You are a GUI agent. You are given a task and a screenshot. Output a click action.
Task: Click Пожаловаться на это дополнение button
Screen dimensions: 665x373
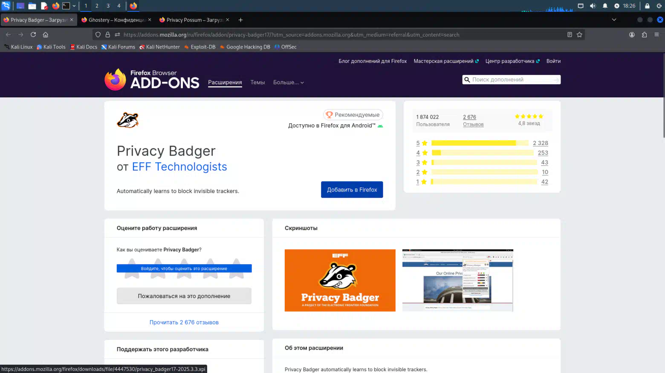(184, 296)
